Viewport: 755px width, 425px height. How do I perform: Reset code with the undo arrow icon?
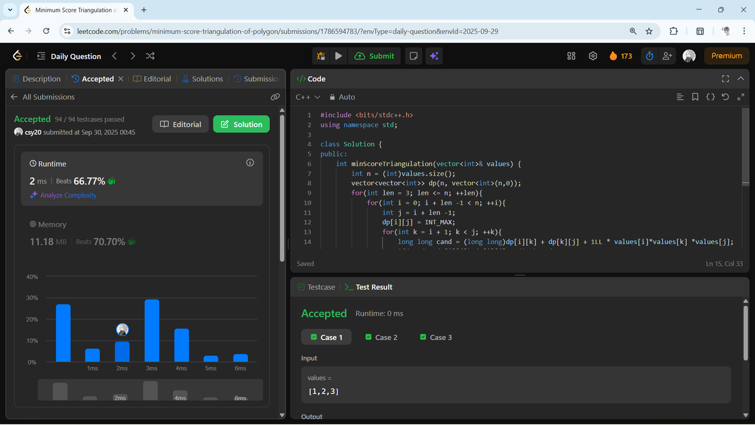[x=725, y=97]
